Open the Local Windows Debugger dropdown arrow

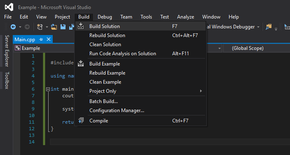pyautogui.click(x=258, y=27)
